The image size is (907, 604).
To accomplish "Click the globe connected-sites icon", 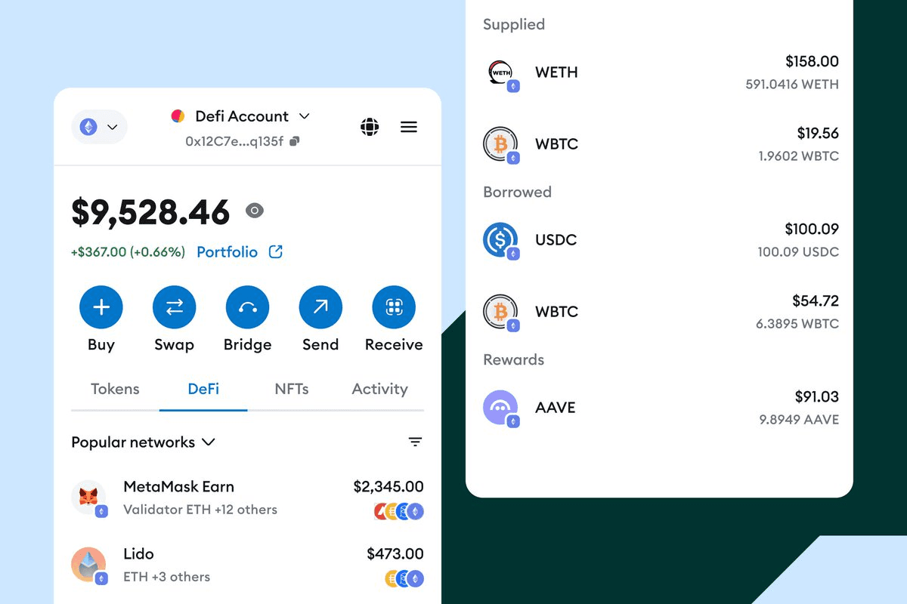I will click(x=370, y=127).
